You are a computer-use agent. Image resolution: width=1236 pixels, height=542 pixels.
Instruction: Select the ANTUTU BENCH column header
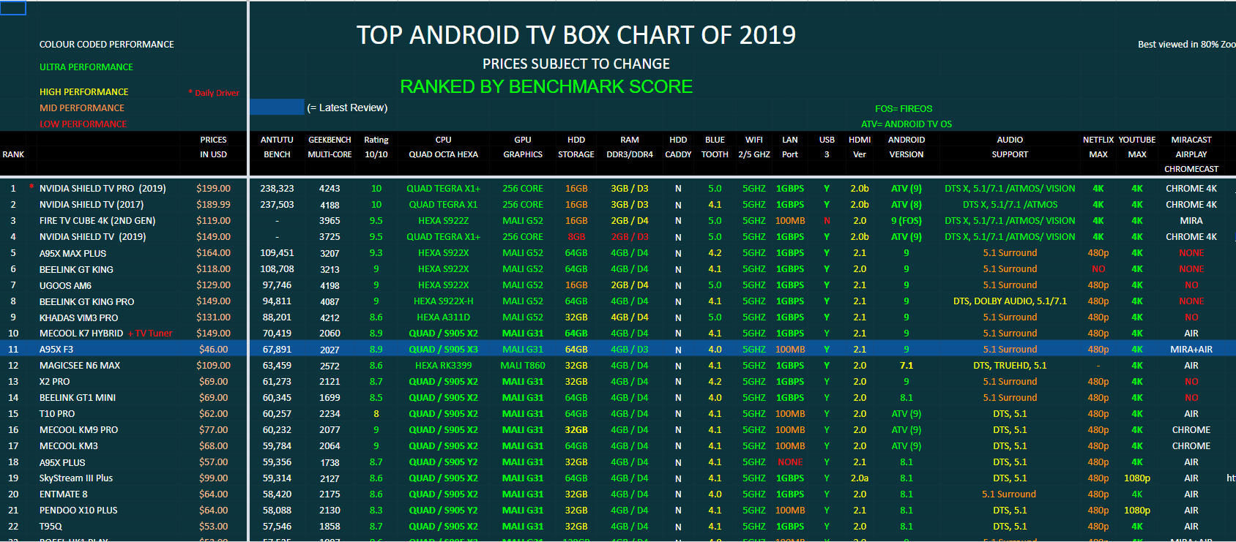[x=277, y=147]
